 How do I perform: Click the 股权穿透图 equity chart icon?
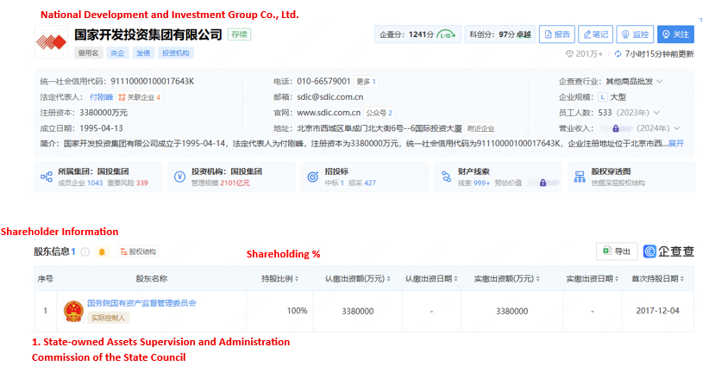point(577,177)
